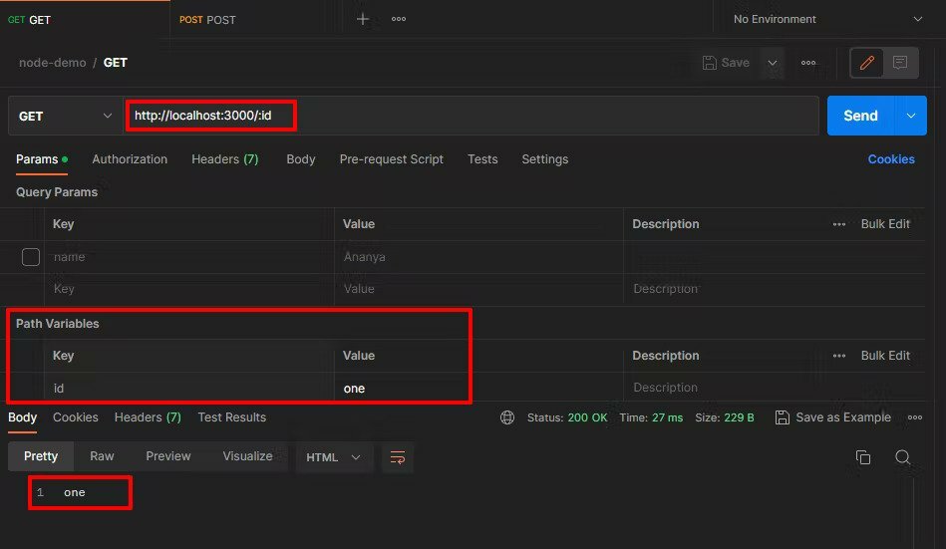Click the '27 ms' time value
Image resolution: width=946 pixels, height=549 pixels.
pyautogui.click(x=667, y=418)
